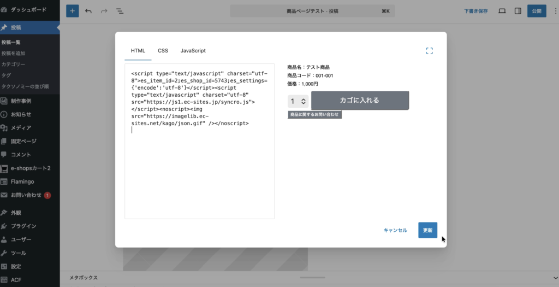Viewport: 559px width, 287px height.
Task: Click the Flamingo sidebar icon
Action: click(x=4, y=181)
